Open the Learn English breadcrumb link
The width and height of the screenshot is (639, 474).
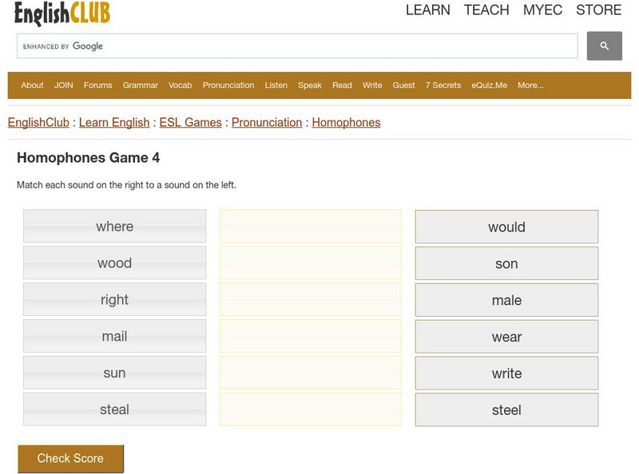pyautogui.click(x=114, y=123)
